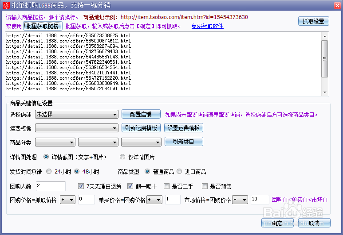This screenshot has width=343, height=235.
Task: Click 设置运费模板 button
Action: pos(184,128)
